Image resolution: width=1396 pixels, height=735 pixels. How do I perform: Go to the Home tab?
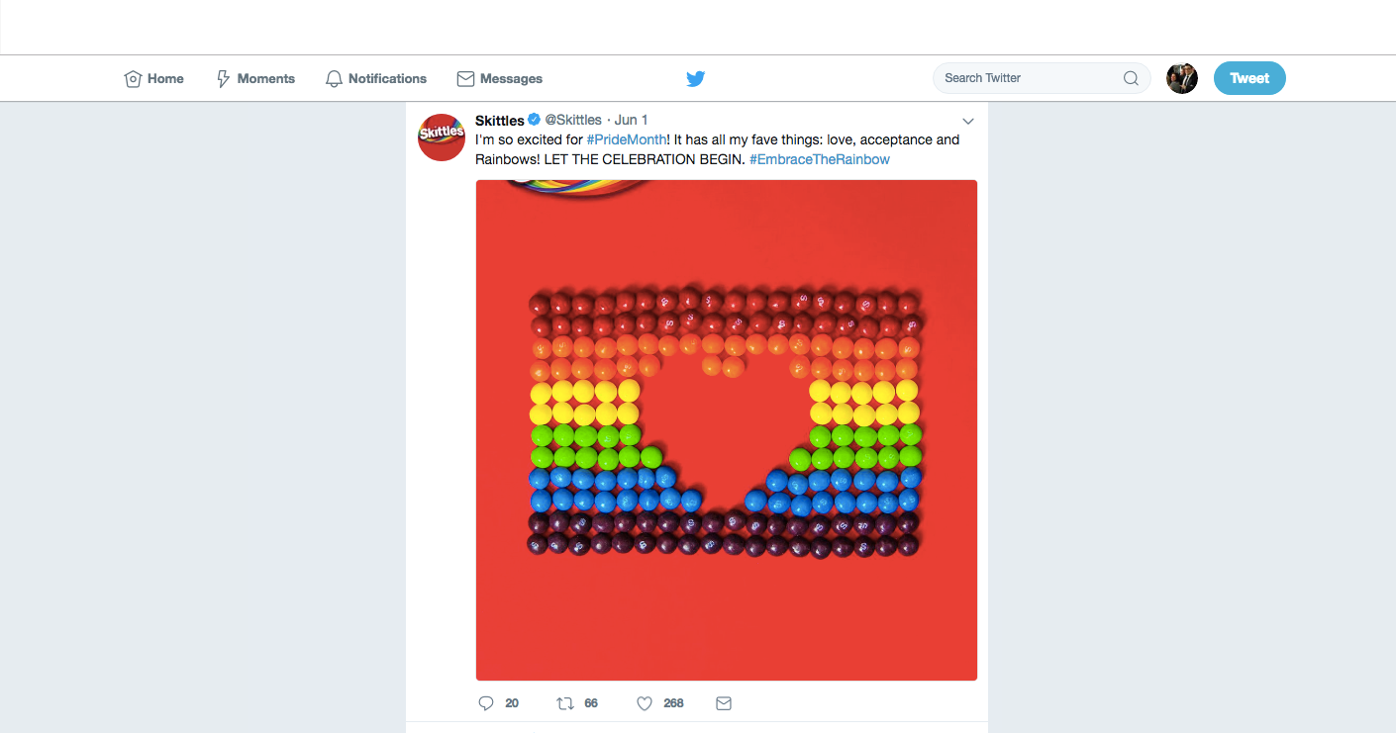(154, 79)
